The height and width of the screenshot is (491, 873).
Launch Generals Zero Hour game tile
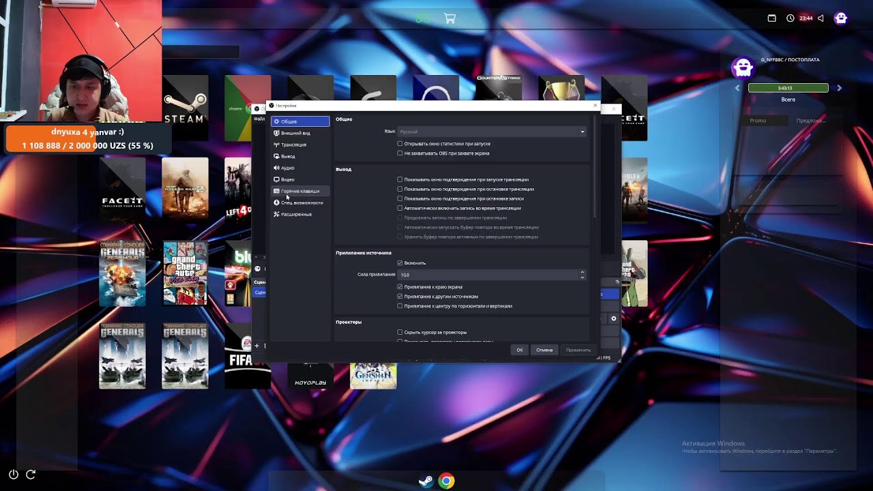tap(122, 273)
